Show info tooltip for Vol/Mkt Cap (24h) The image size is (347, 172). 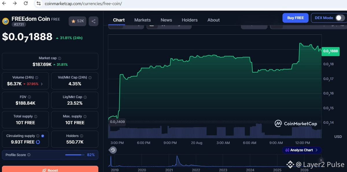(90, 77)
